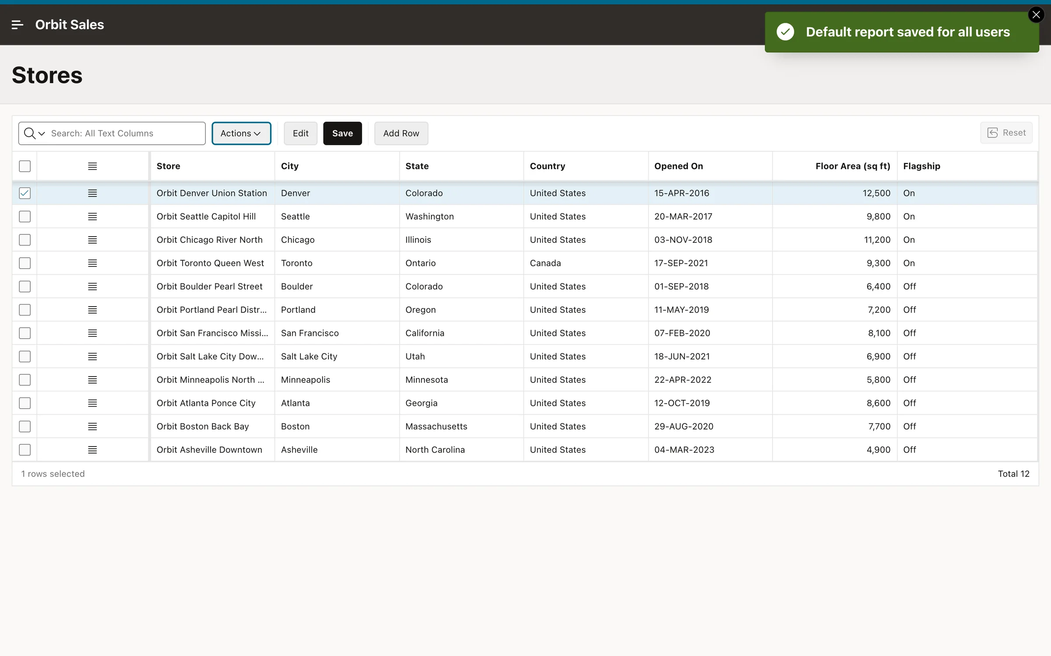Open the Actions menu
Image resolution: width=1051 pixels, height=656 pixels.
[241, 133]
